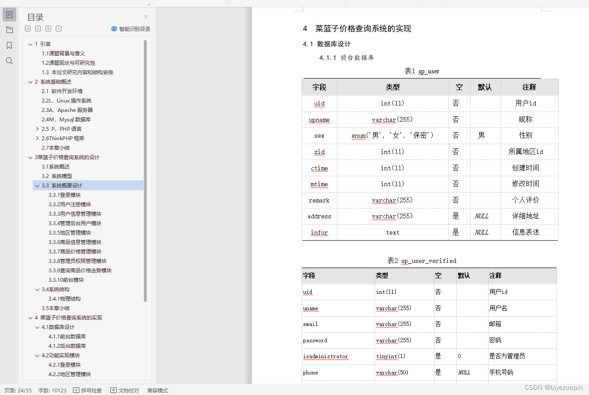
Task: Collapse the '1 引言' outline node
Action: (x=30, y=44)
